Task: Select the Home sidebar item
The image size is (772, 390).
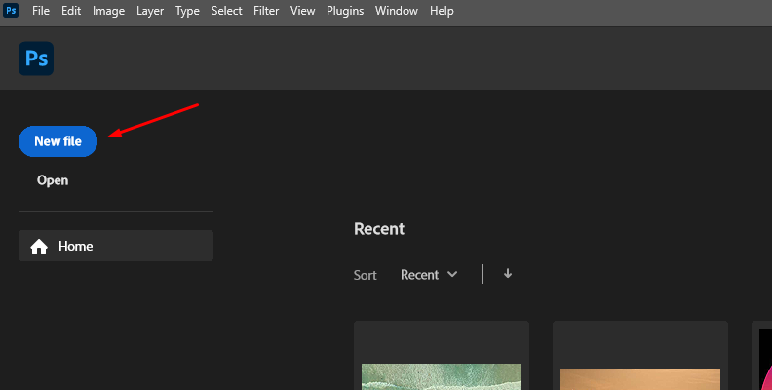Action: [x=116, y=246]
